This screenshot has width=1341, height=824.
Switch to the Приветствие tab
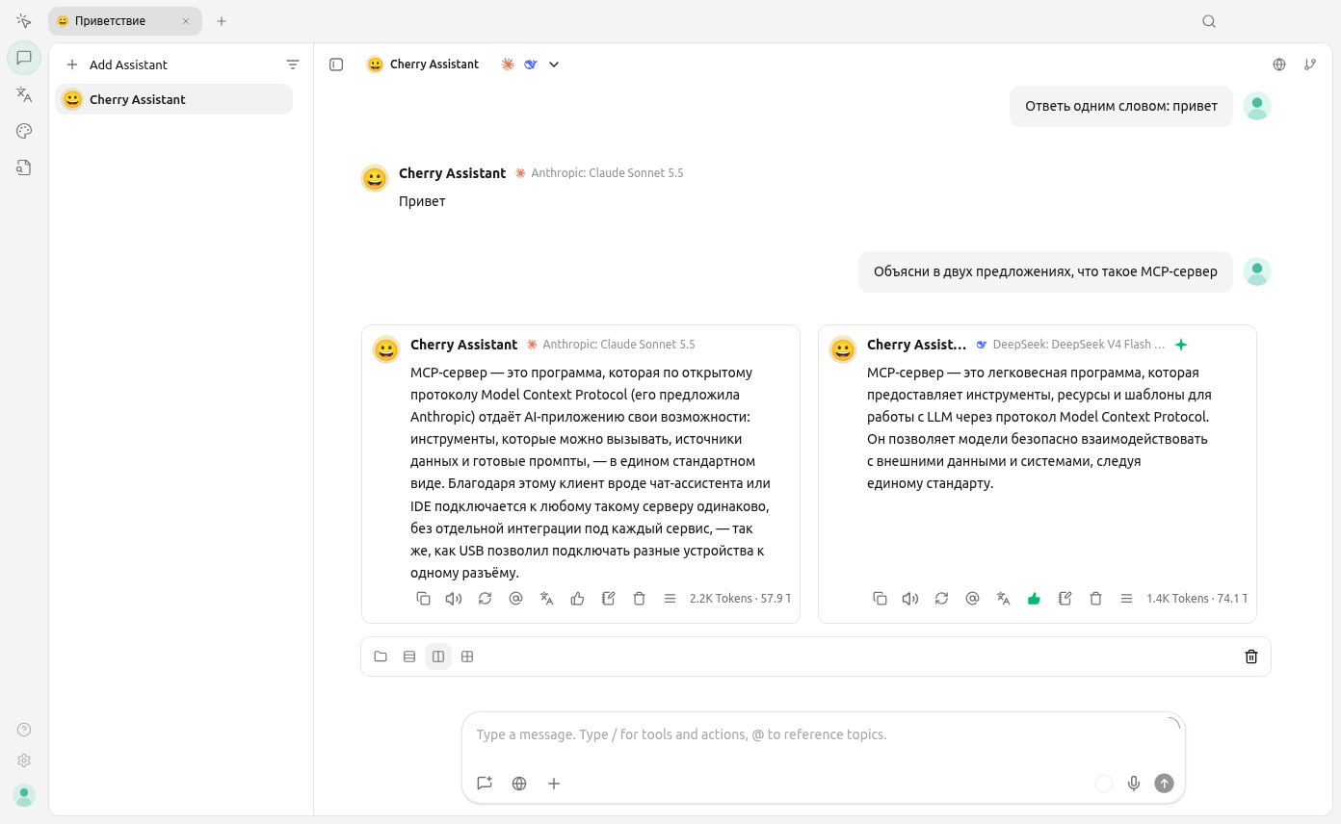tap(125, 21)
